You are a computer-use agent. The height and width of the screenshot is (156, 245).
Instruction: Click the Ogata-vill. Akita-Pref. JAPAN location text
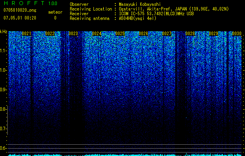coord(174,9)
